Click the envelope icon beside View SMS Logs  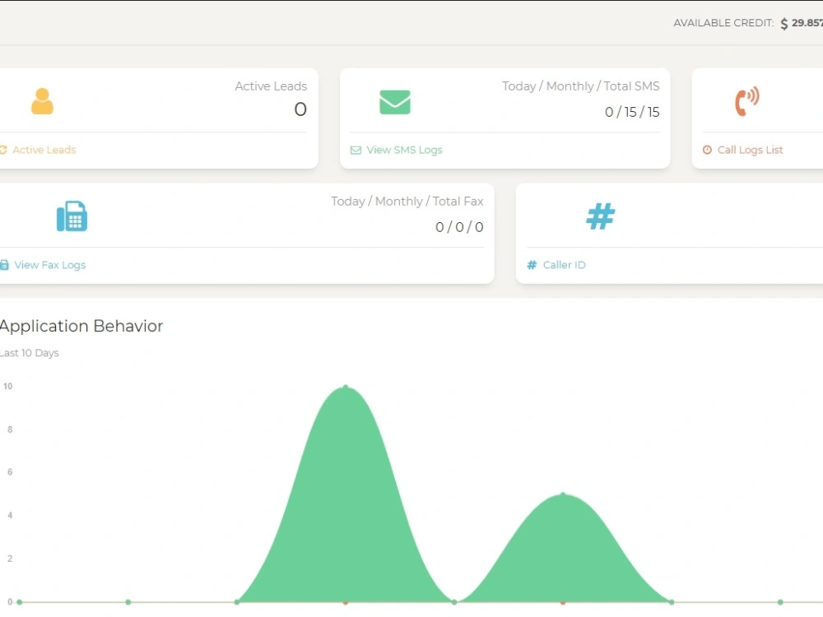355,150
